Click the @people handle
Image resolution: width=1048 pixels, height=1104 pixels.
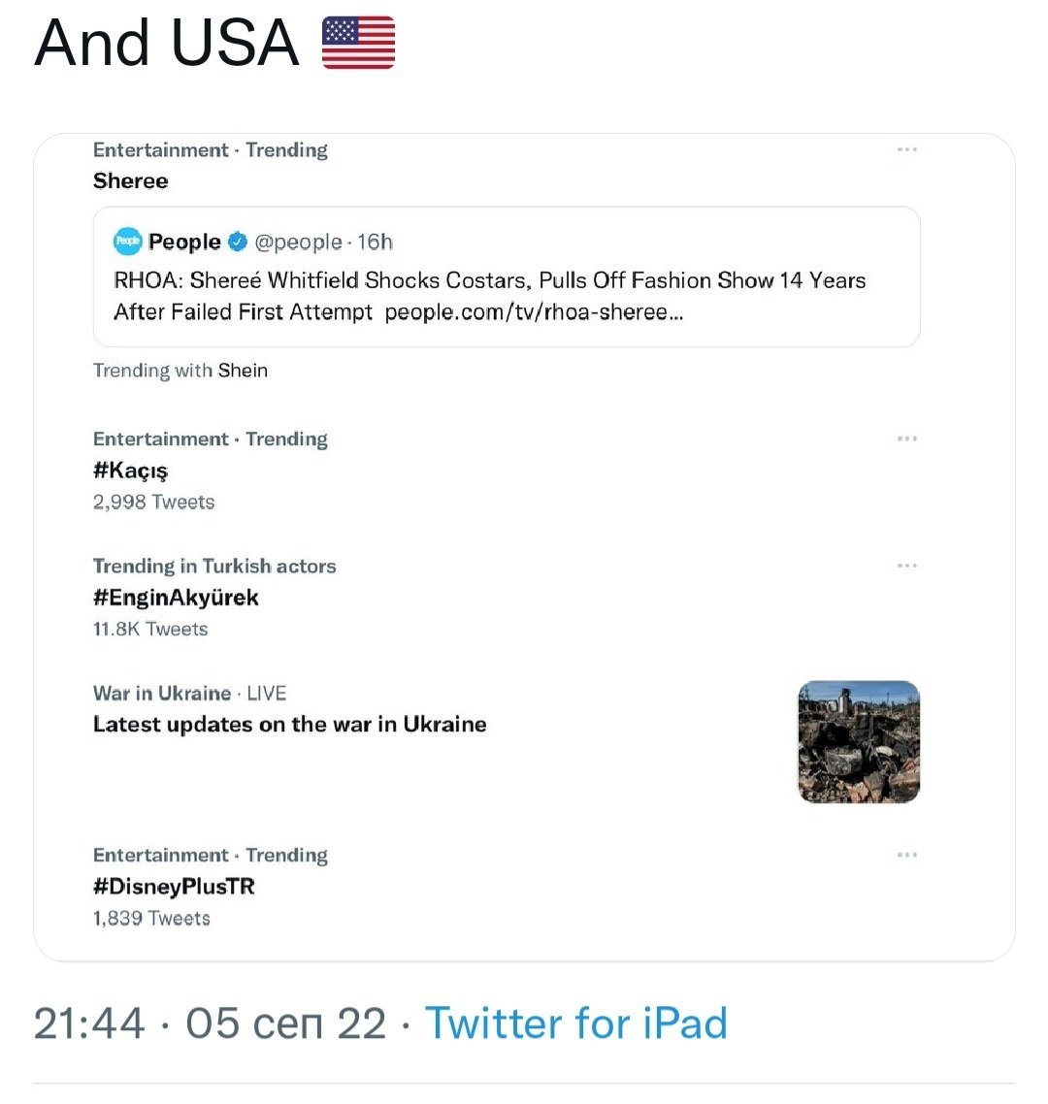[298, 243]
